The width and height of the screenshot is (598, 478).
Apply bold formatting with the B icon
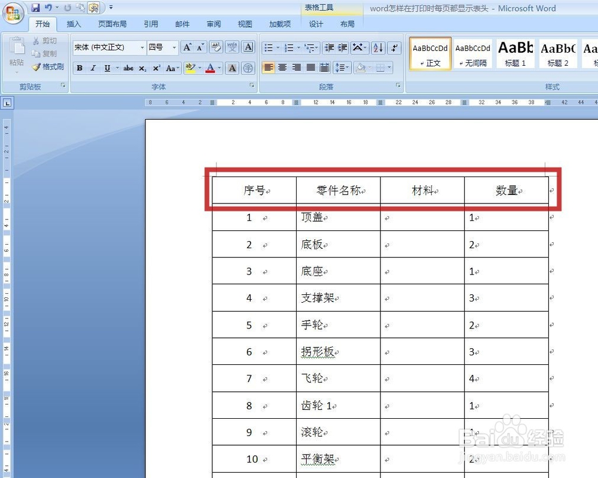click(x=79, y=68)
